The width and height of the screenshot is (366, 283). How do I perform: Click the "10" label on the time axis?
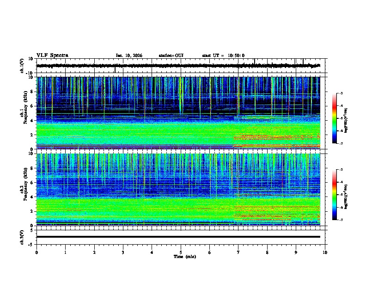tap(325, 252)
